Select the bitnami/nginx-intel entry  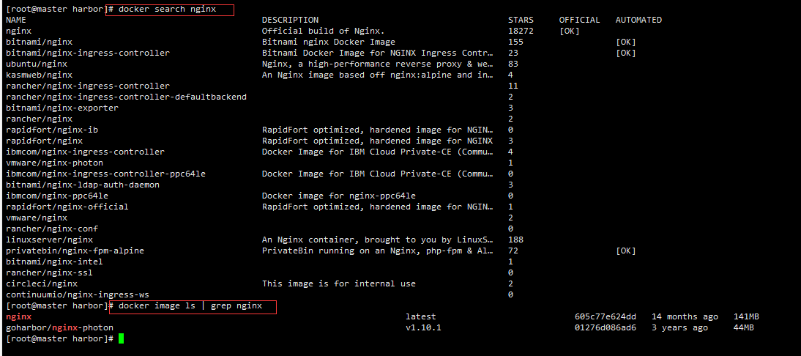click(x=54, y=262)
